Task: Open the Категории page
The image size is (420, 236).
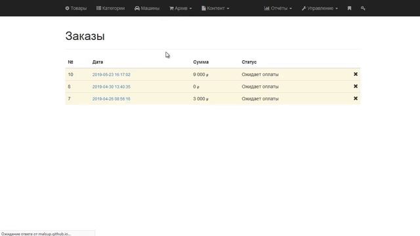Action: pyautogui.click(x=111, y=9)
